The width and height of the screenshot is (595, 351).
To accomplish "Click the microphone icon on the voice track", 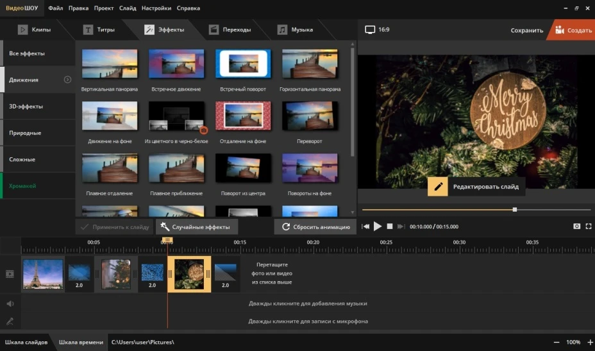I will [10, 321].
